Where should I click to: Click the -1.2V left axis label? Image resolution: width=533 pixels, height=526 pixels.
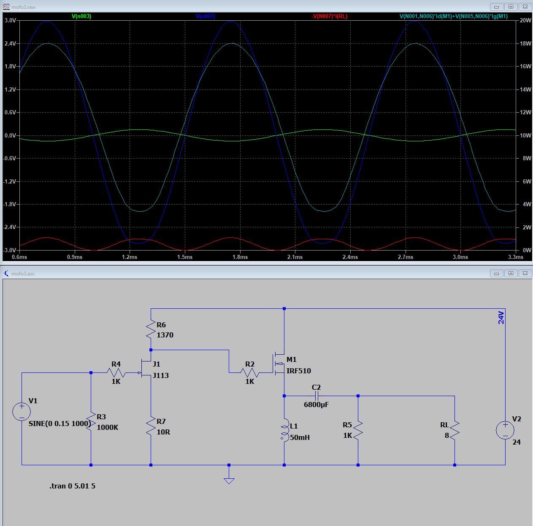[x=10, y=181]
